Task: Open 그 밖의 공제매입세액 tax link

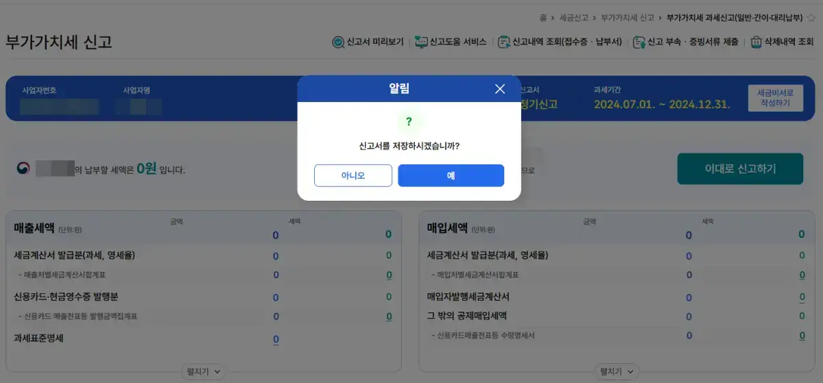Action: click(801, 317)
